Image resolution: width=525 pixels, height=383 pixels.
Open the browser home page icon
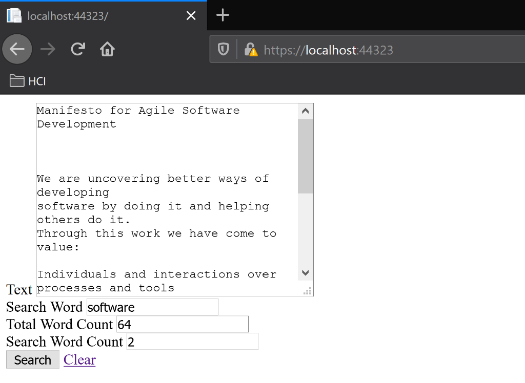click(x=108, y=49)
